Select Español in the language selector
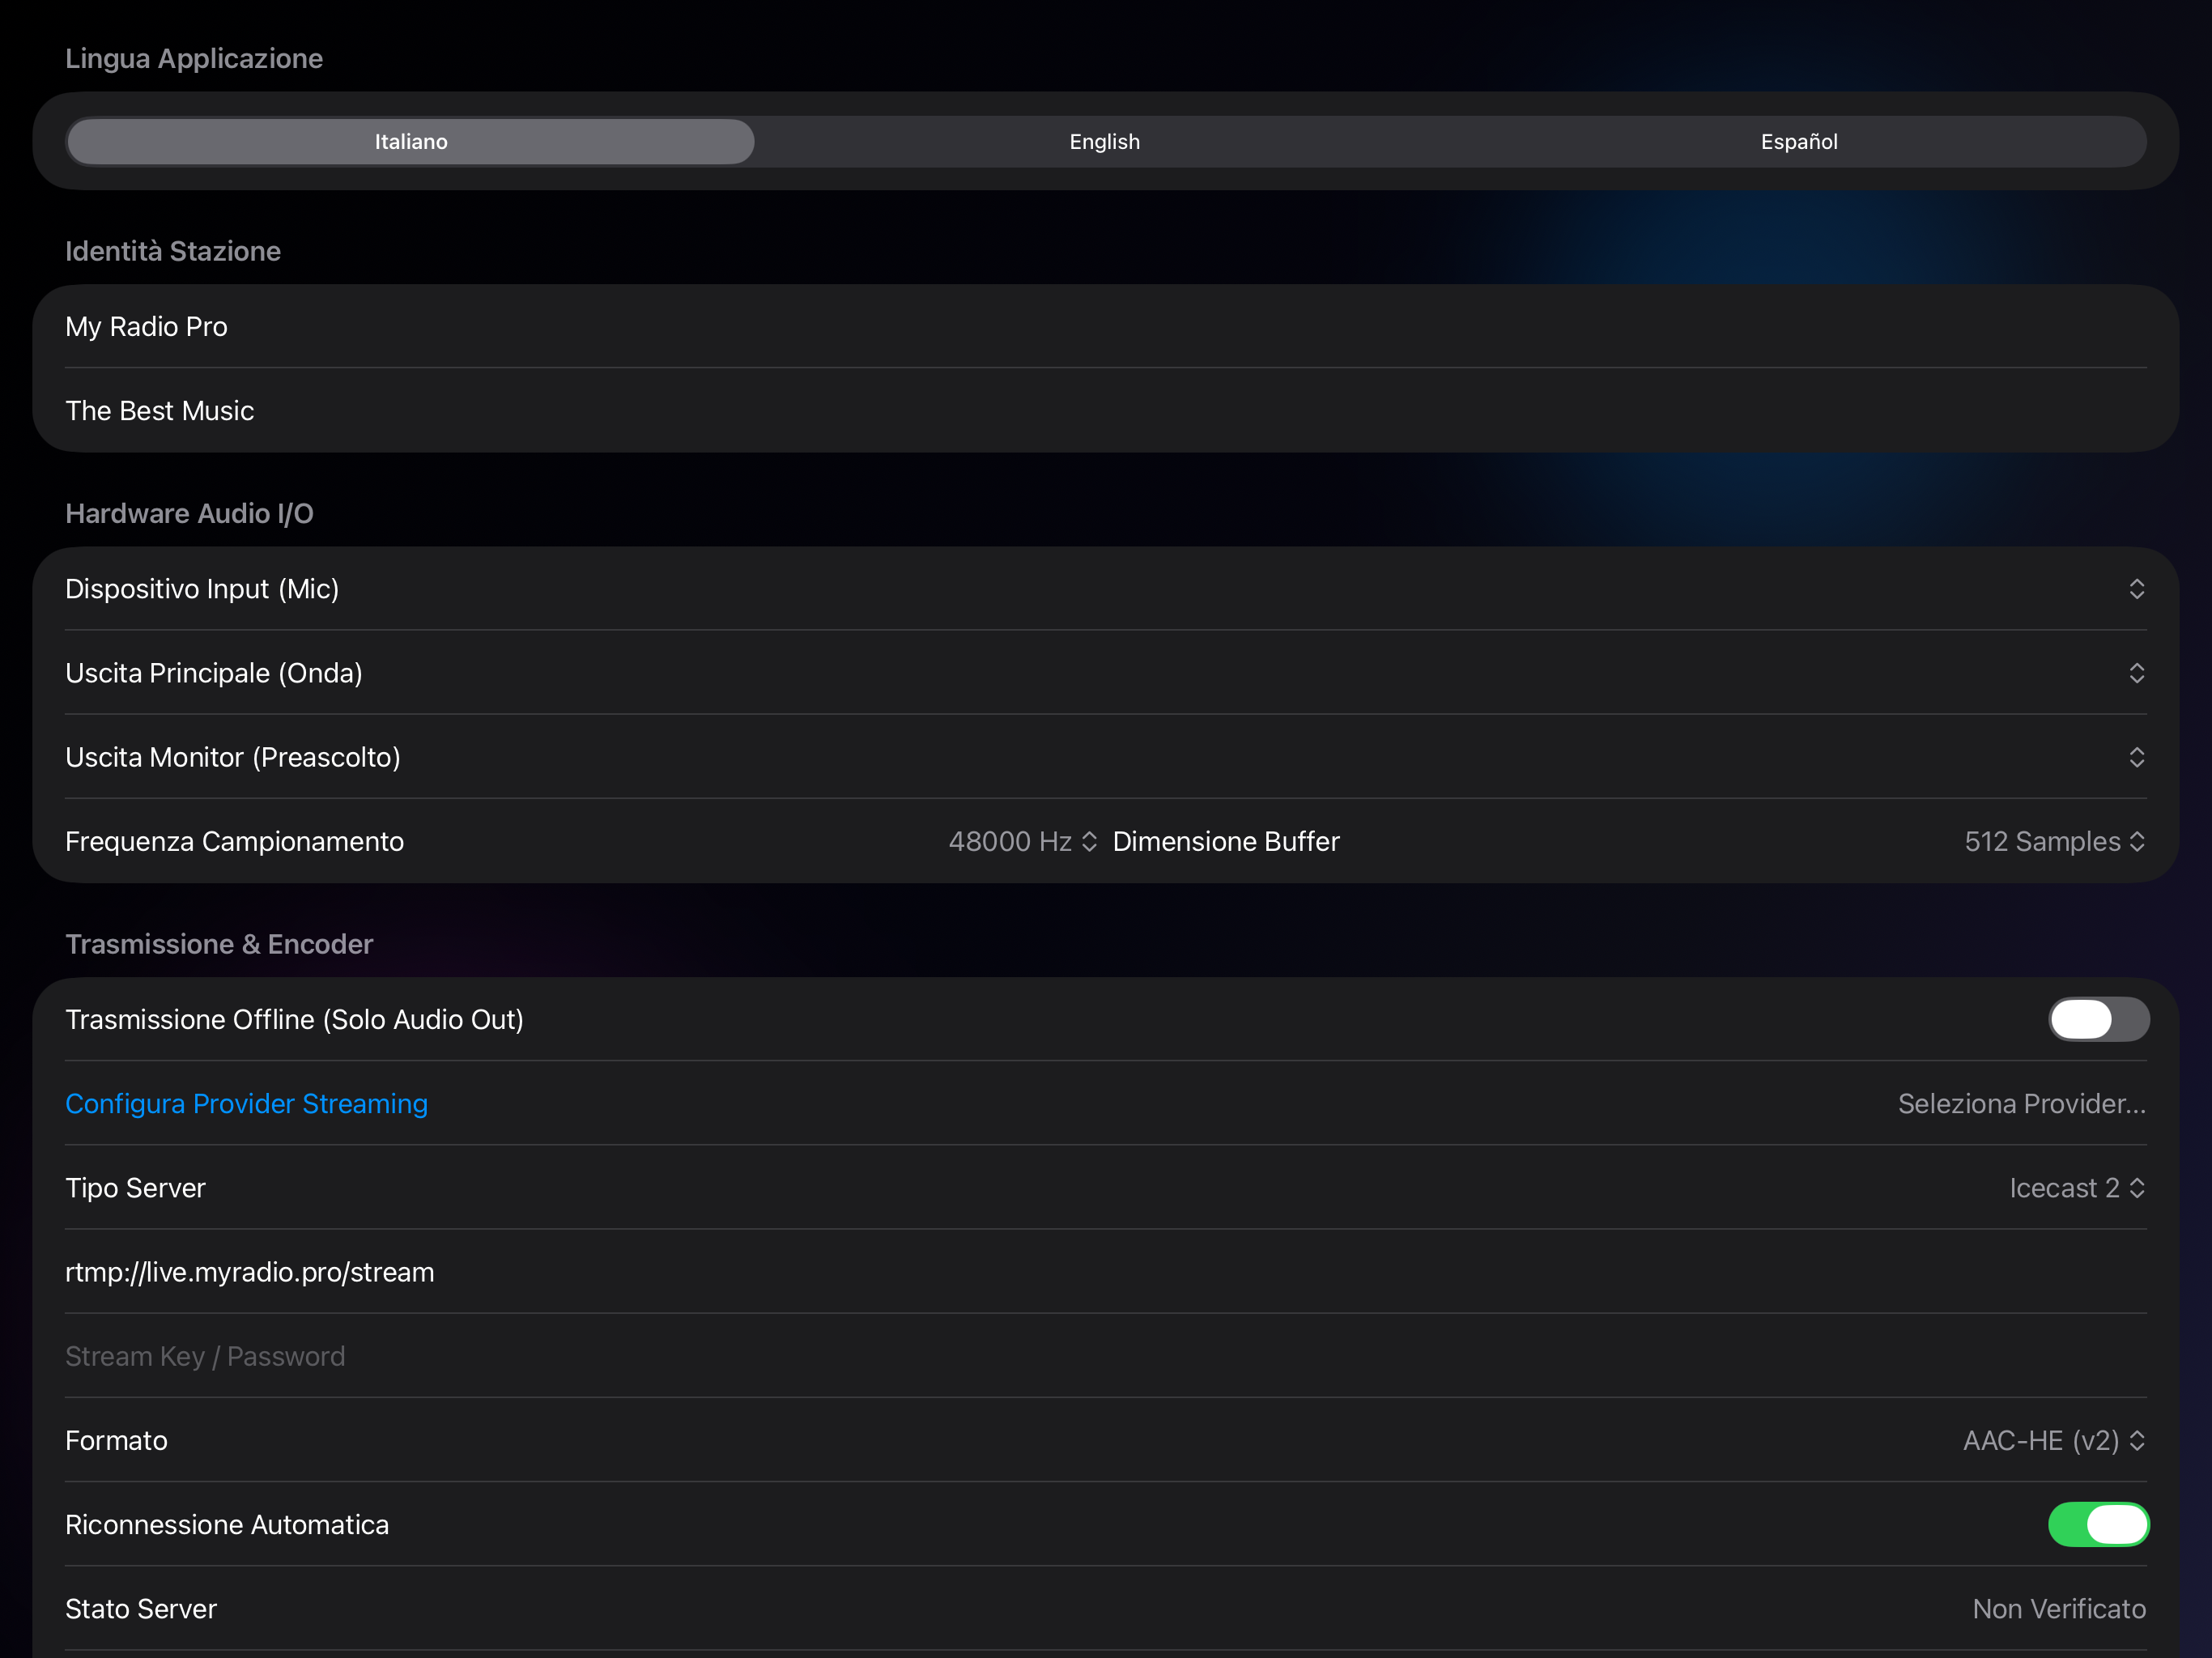This screenshot has height=1658, width=2212. coord(1797,141)
